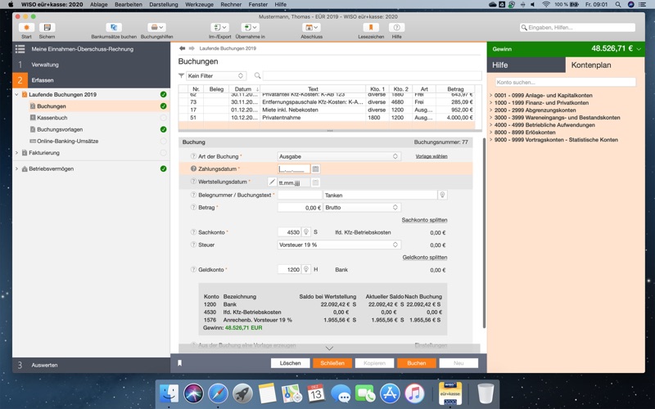
Task: Click the Sachkonto splitten link
Action: point(424,220)
